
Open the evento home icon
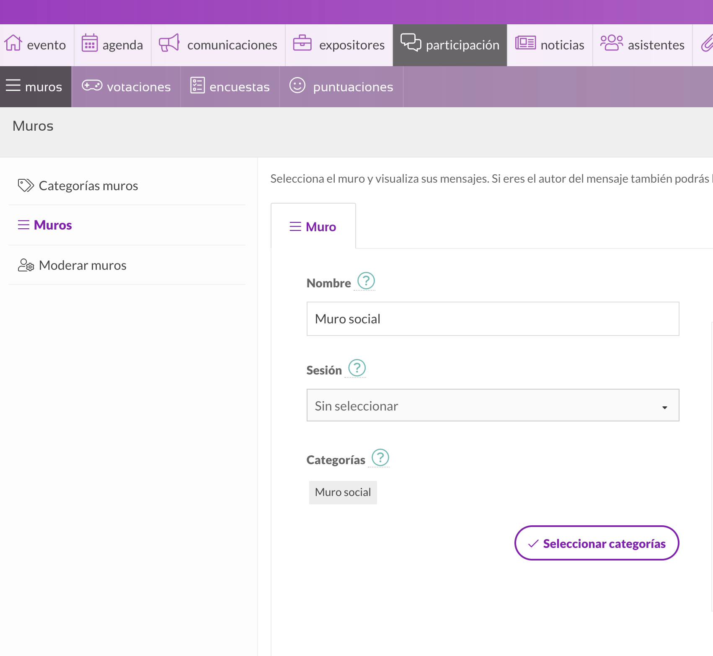coord(13,43)
